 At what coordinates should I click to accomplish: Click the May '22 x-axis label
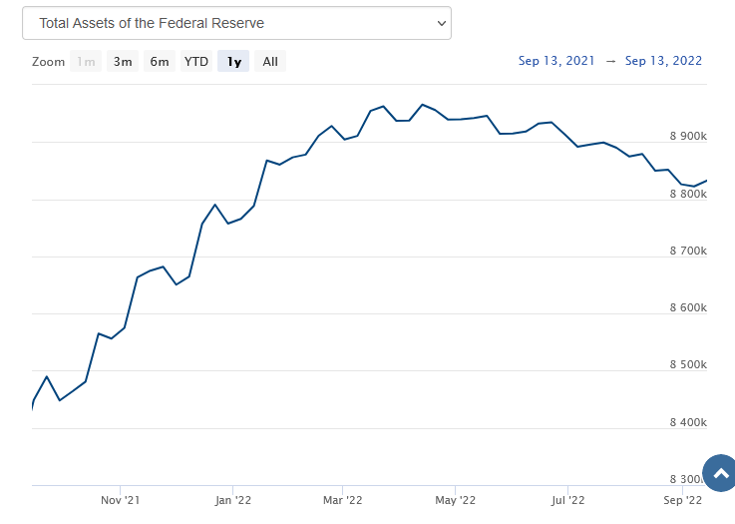(454, 499)
